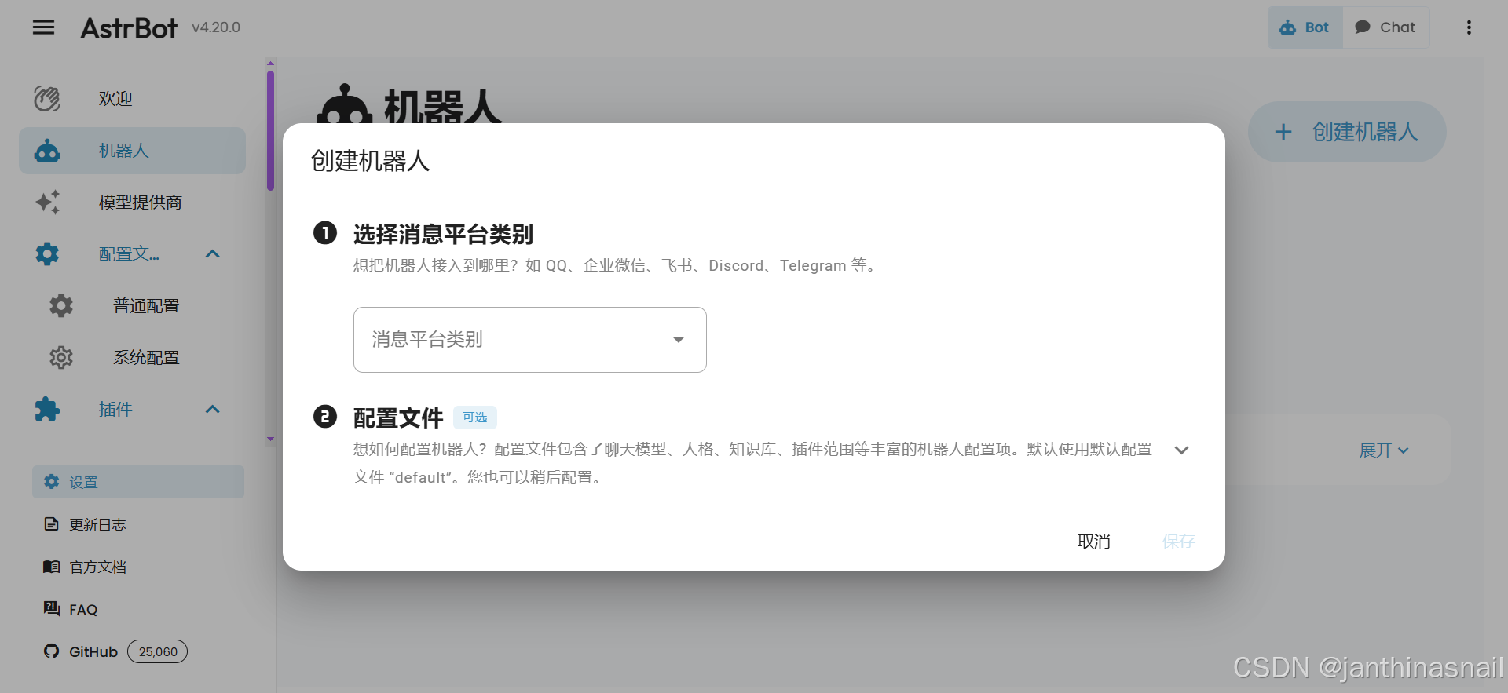
Task: Open the three-dot more options menu
Action: coord(1469,27)
